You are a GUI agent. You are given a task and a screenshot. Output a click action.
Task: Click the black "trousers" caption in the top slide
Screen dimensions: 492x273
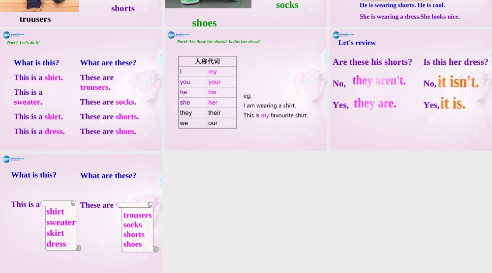point(35,19)
